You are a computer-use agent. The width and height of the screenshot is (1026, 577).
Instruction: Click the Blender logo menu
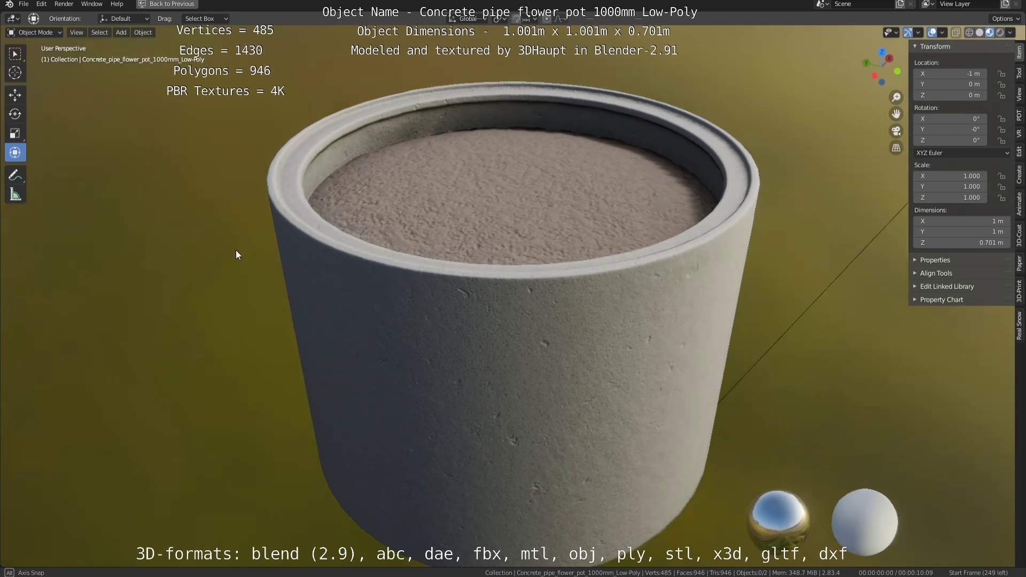point(9,4)
